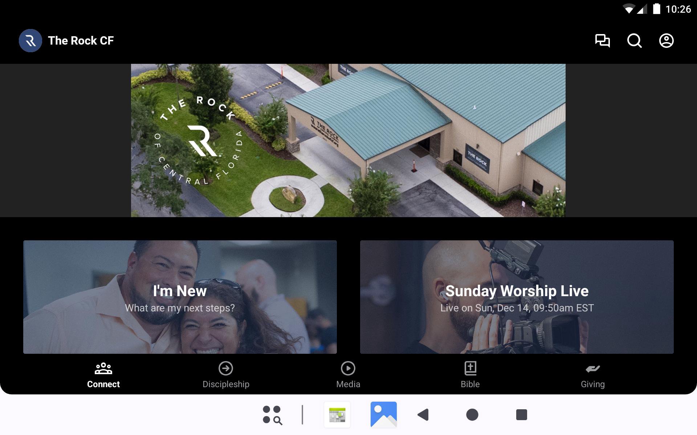Open the Sunday Worship Live card
The width and height of the screenshot is (697, 435).
[x=517, y=297]
